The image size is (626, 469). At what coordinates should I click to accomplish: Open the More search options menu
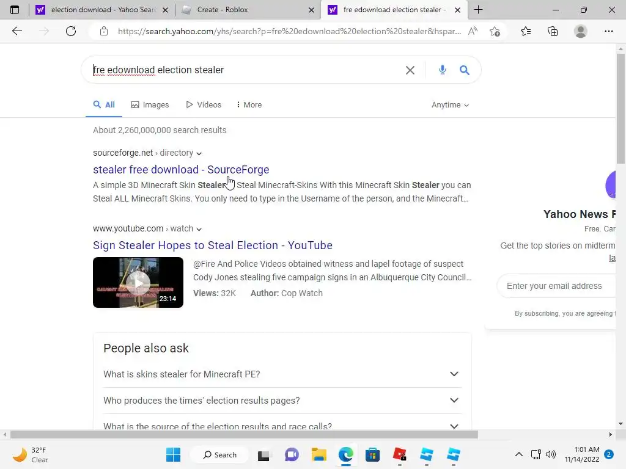click(249, 105)
